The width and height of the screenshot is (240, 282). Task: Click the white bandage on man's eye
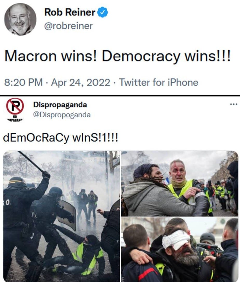click(176, 239)
